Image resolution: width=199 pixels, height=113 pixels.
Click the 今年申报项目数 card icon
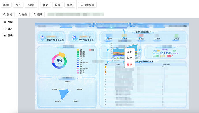coord(74,38)
